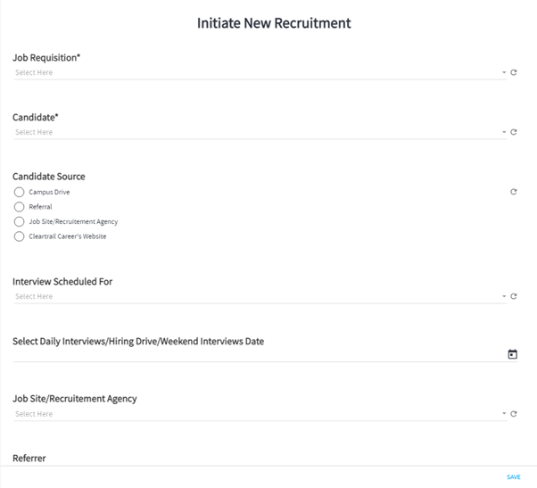This screenshot has height=488, width=537.
Task: Click refresh icon next to Candidate field
Action: pos(514,132)
